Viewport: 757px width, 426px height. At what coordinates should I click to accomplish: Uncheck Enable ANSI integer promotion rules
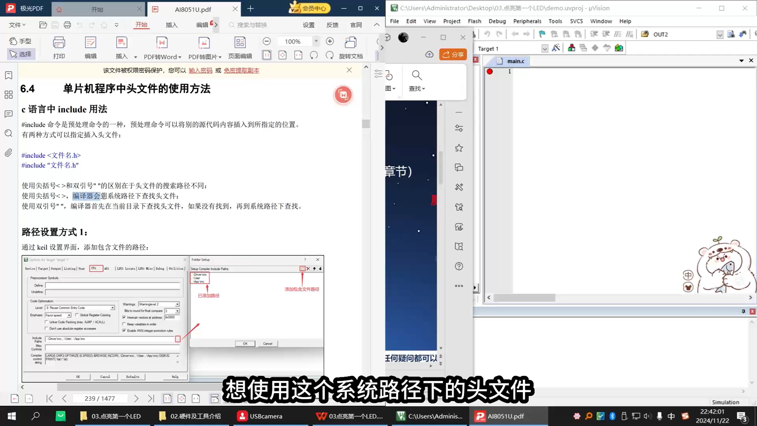[124, 330]
